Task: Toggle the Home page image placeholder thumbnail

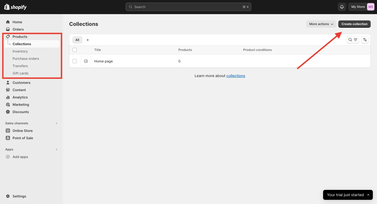Action: [86, 61]
